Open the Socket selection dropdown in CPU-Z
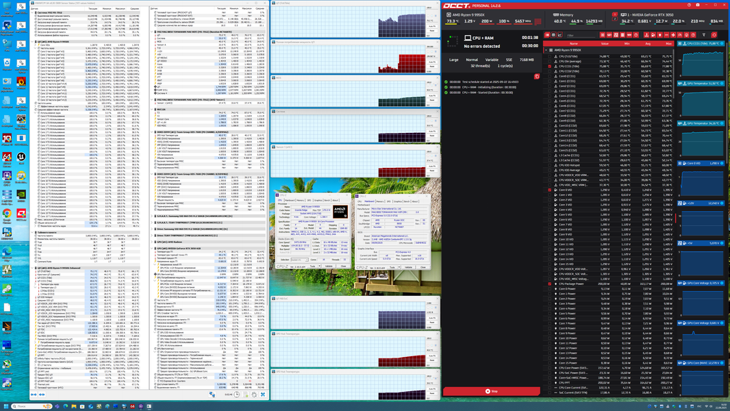The image size is (730, 411). tap(299, 260)
